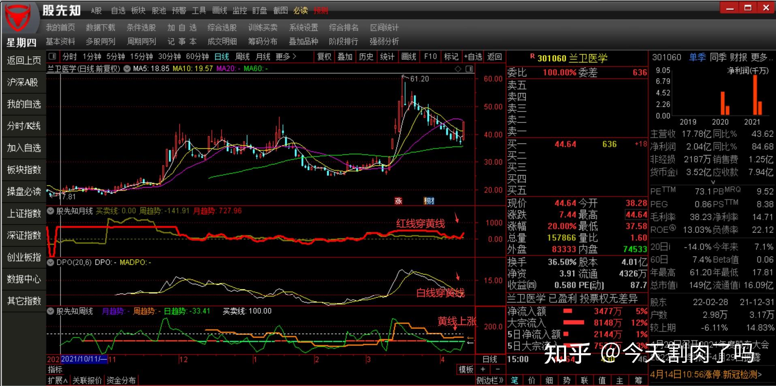Screen dimensions: 776x386
Task: Click the diamond mark icon above the chart
Action: pos(458,69)
